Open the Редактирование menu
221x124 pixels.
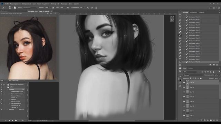[15, 4]
